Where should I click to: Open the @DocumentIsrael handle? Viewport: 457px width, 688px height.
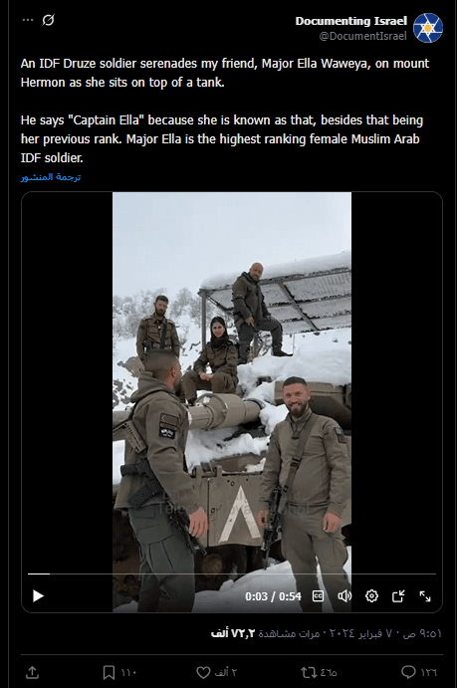point(362,36)
